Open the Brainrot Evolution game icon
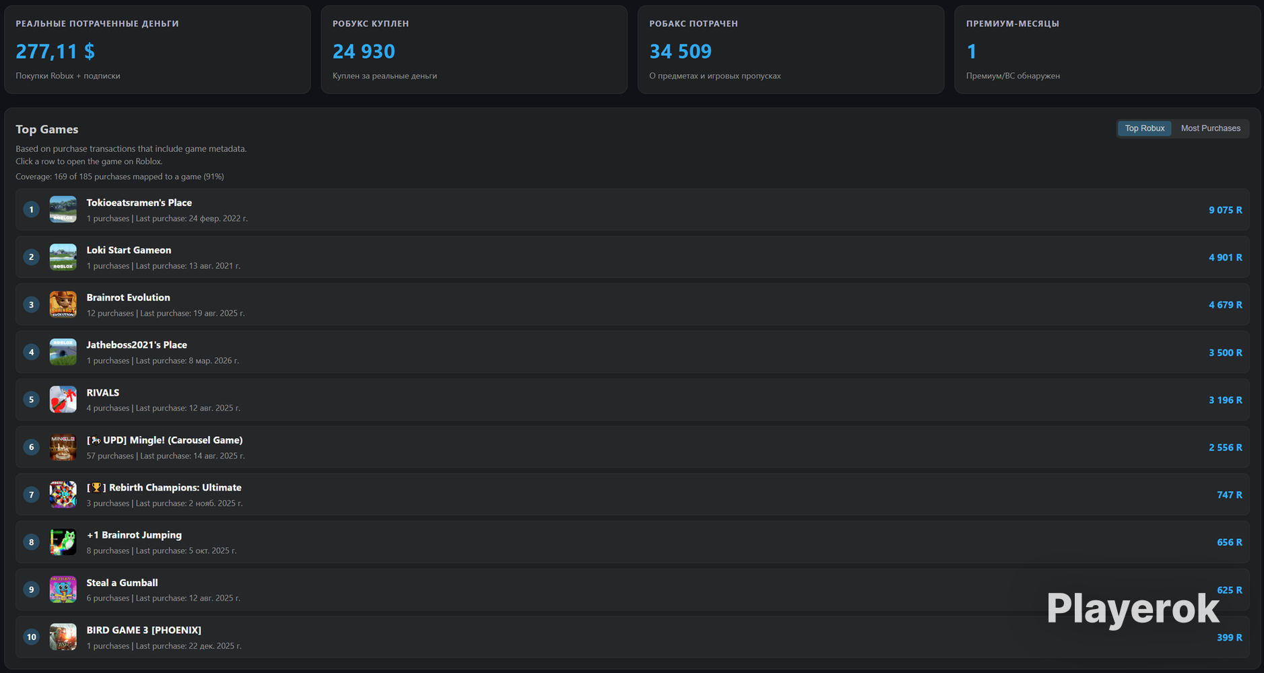This screenshot has width=1264, height=673. coord(63,304)
